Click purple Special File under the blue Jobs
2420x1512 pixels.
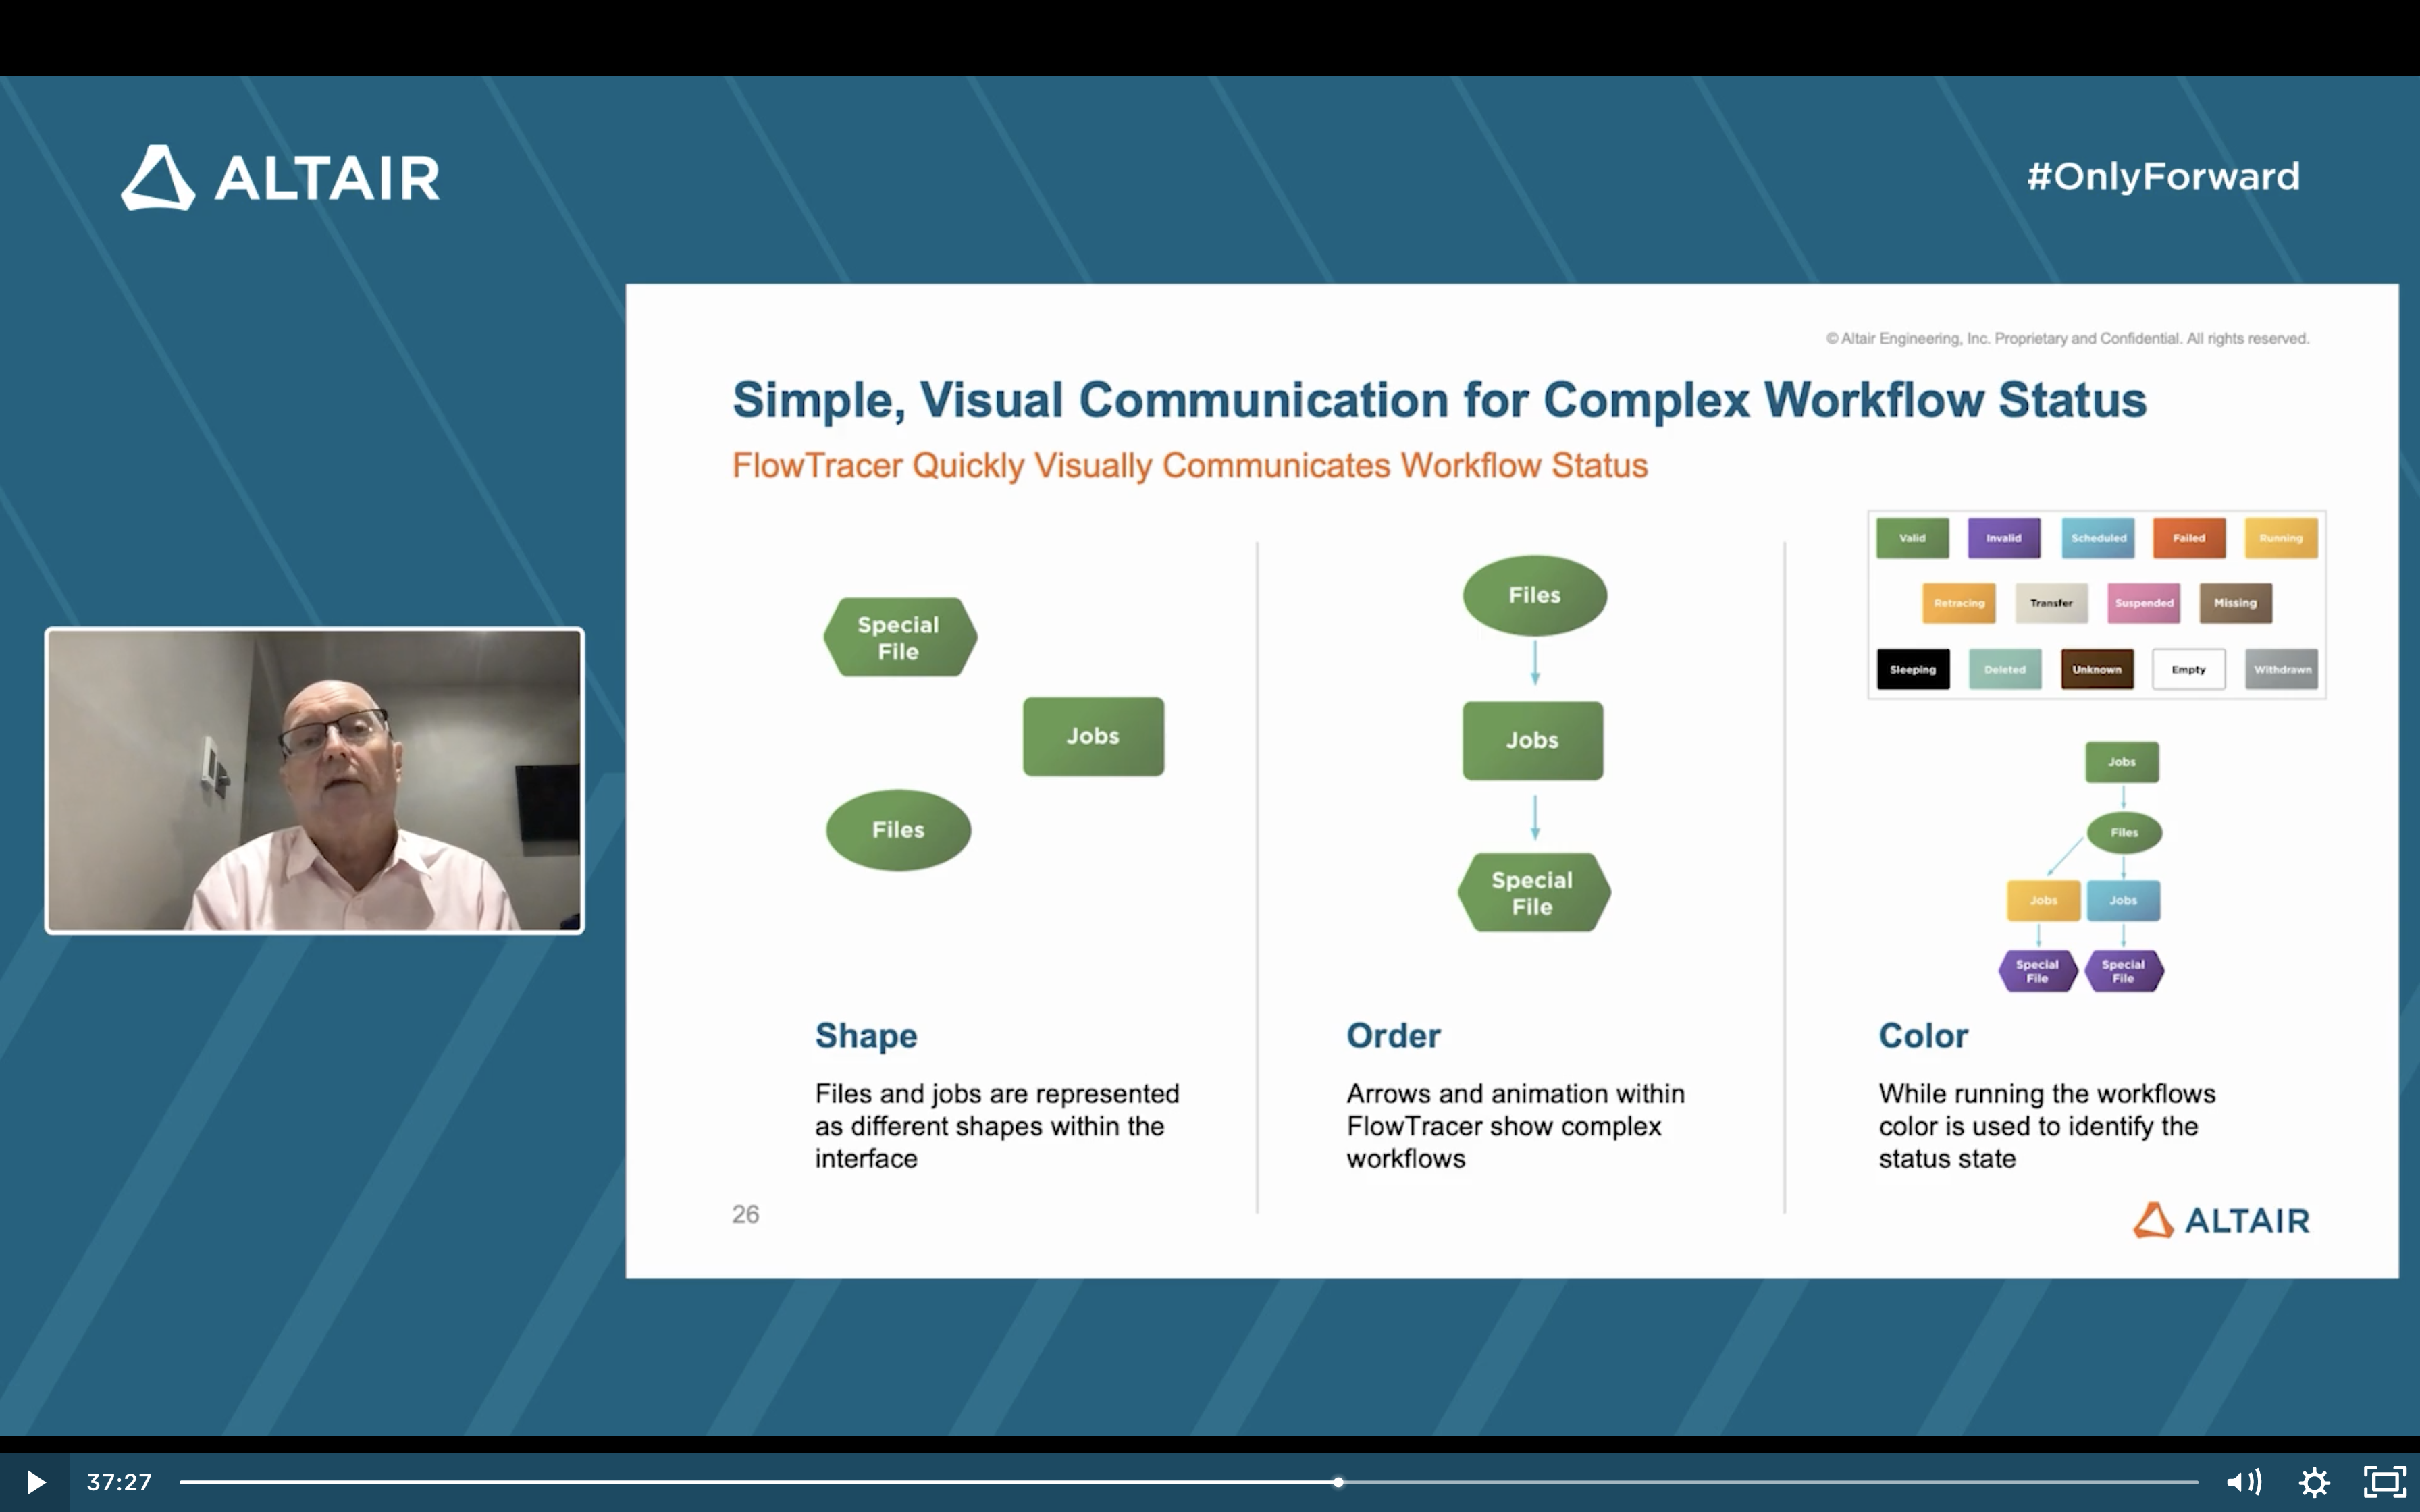(x=2124, y=971)
